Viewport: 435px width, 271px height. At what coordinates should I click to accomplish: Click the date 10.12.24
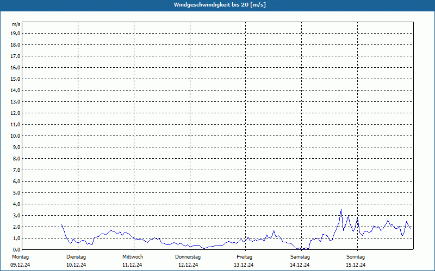click(x=76, y=265)
